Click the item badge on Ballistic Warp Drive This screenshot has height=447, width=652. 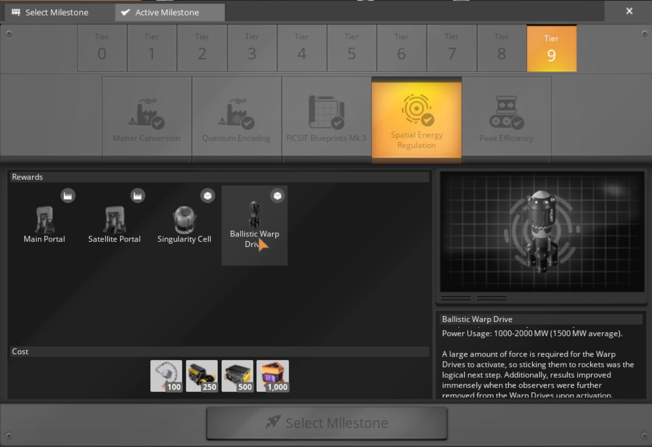pos(278,196)
